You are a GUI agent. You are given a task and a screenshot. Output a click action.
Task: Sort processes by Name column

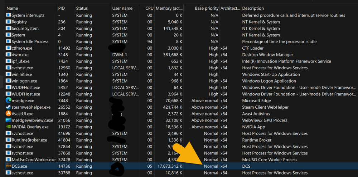[12, 9]
